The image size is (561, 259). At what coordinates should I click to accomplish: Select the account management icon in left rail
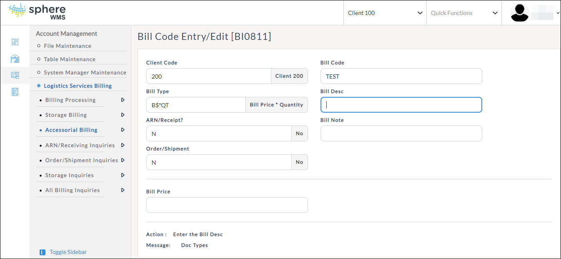click(15, 75)
